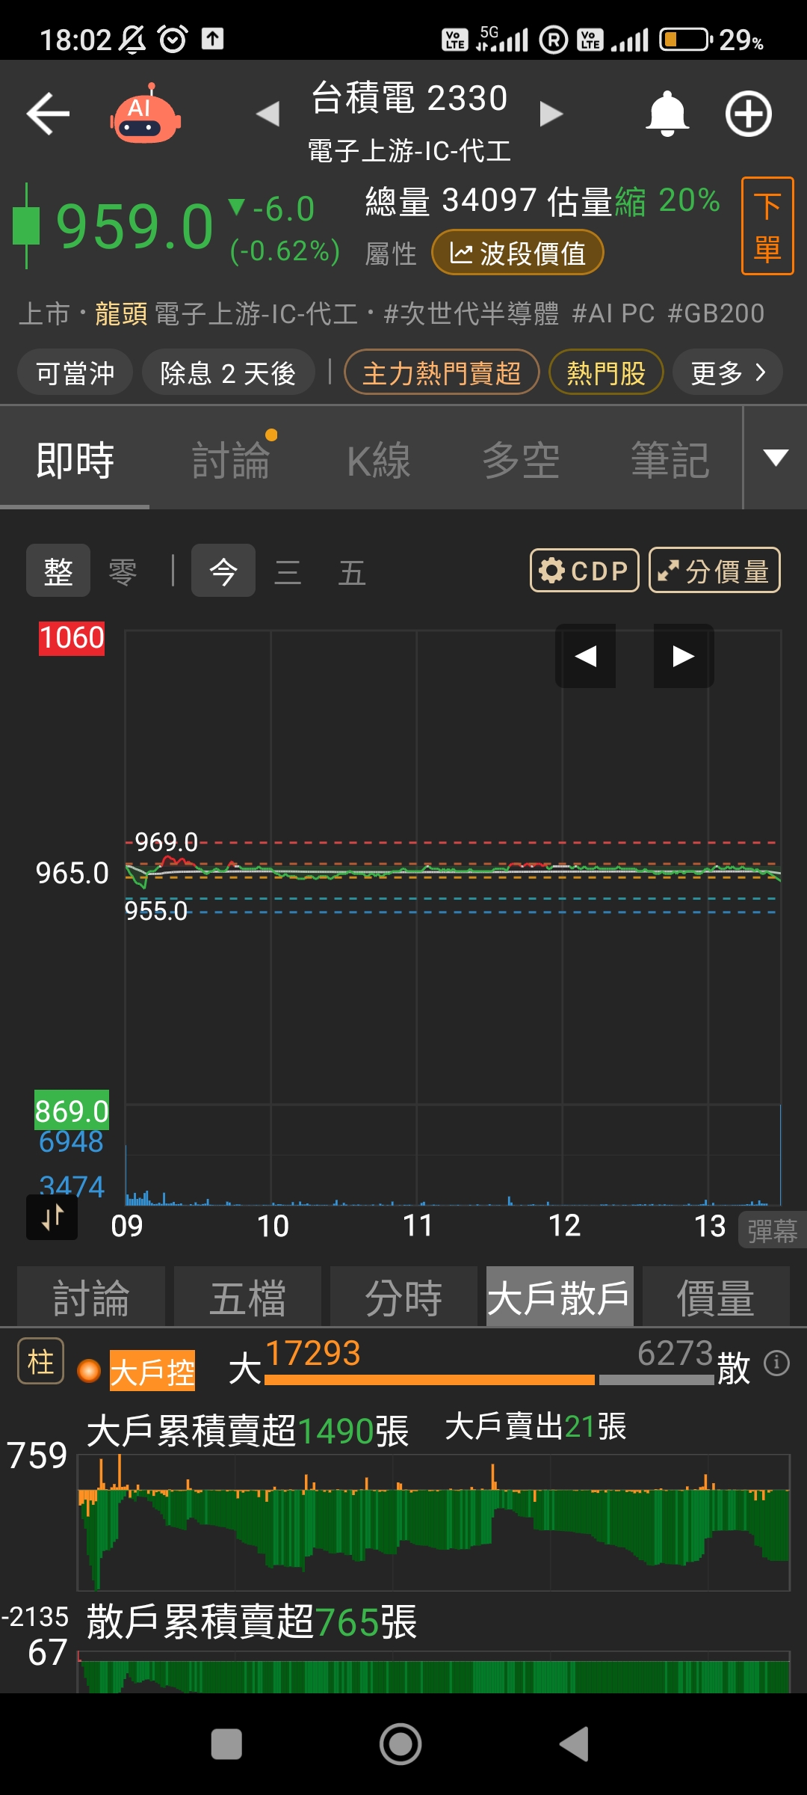
Task: Tap Android back triangle button
Action: tap(574, 1744)
